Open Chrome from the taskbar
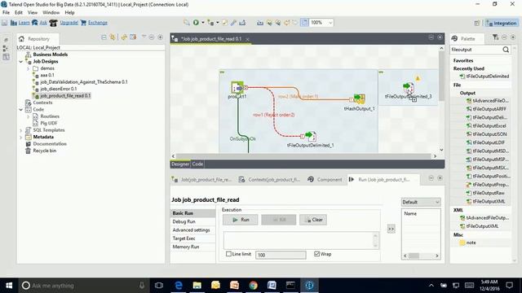The image size is (522, 293). click(x=253, y=286)
